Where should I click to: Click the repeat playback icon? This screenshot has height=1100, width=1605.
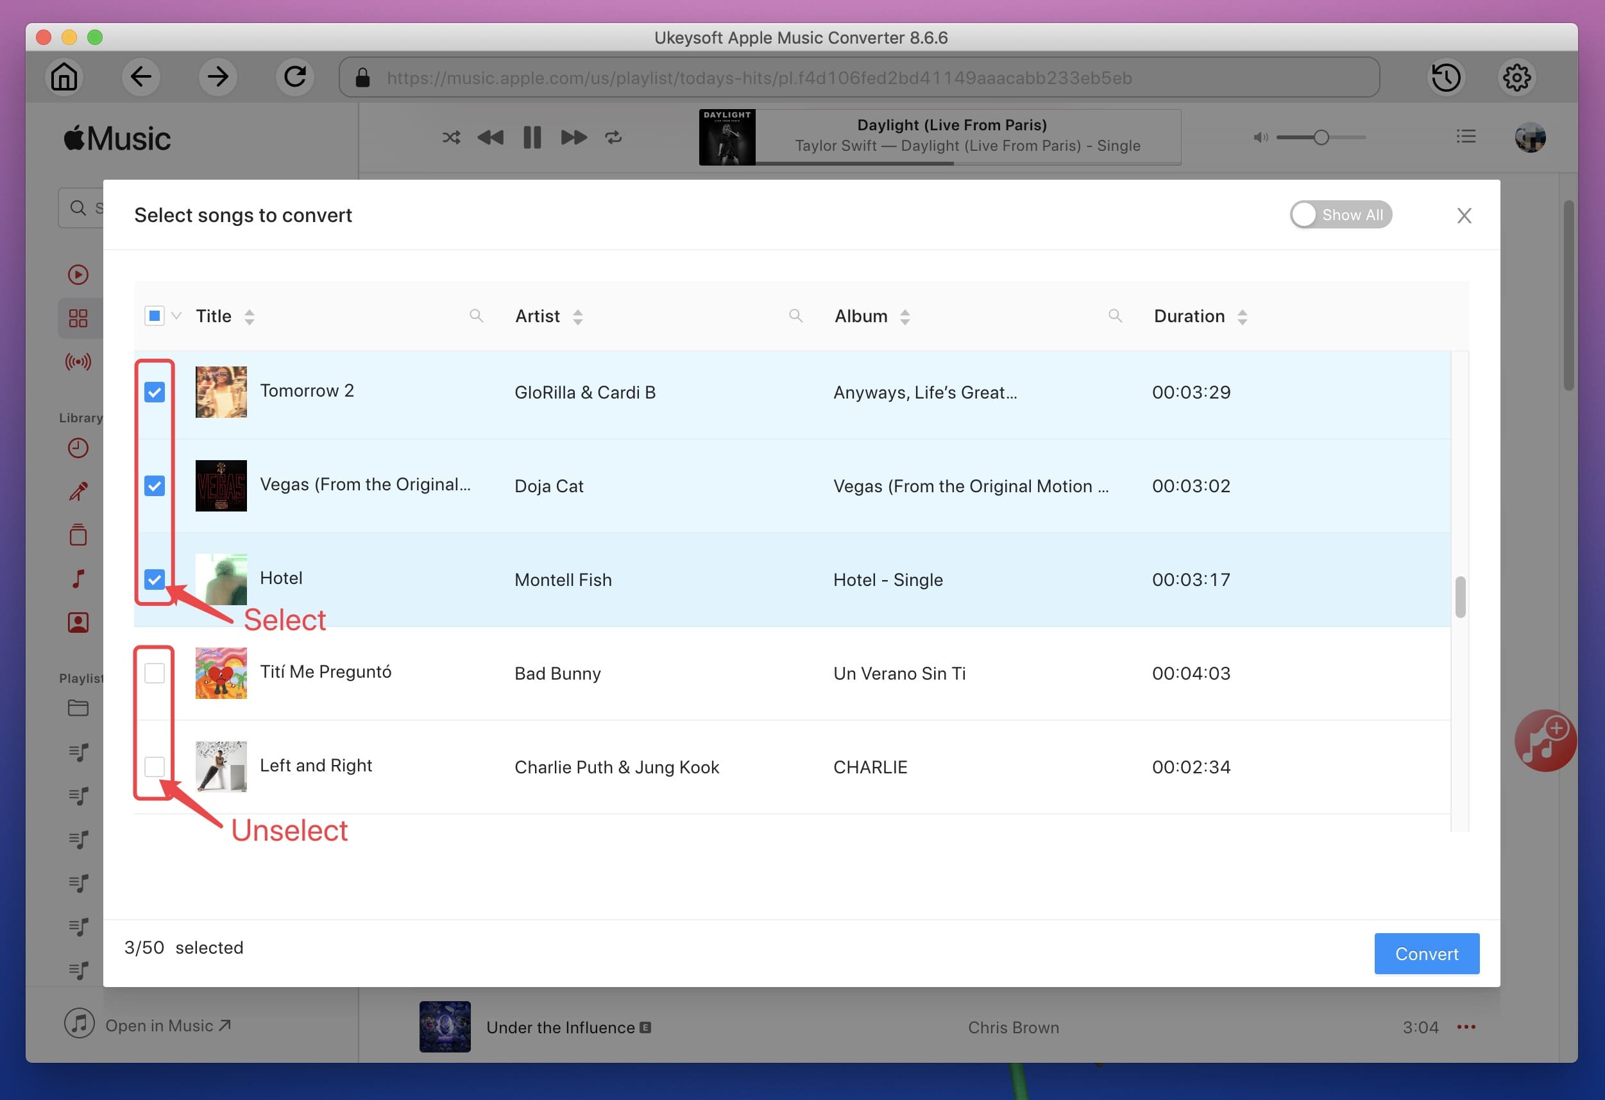612,135
